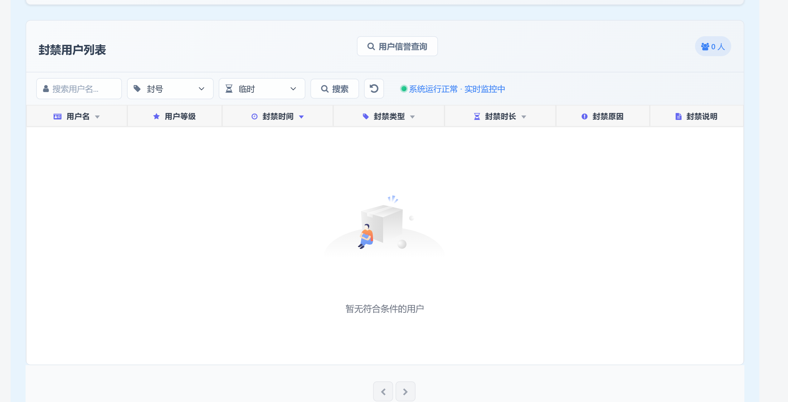Image resolution: width=788 pixels, height=402 pixels.
Task: Click the hourglass icon in the 临时 dropdown
Action: 229,89
